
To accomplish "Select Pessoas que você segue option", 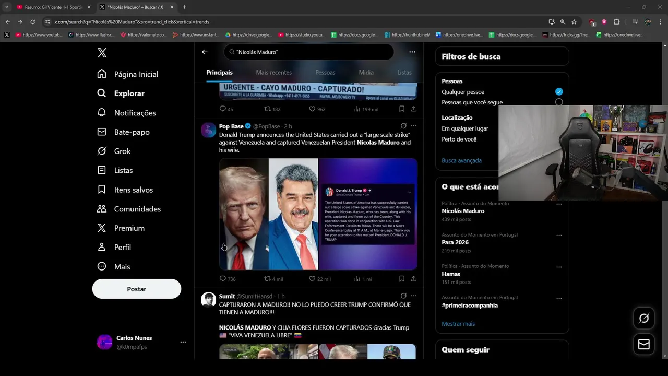I will click(559, 102).
